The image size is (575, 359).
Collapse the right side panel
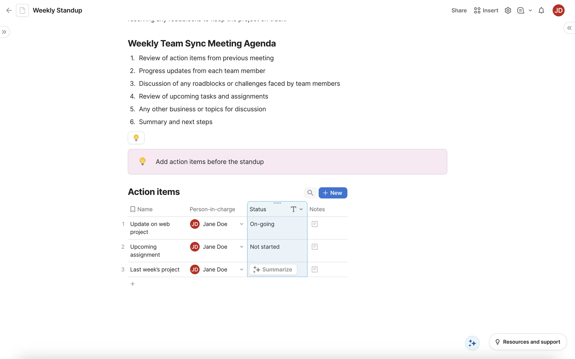click(569, 28)
